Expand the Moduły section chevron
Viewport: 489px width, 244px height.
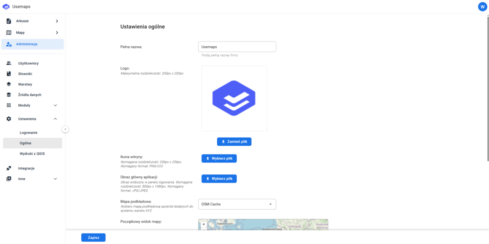click(55, 105)
